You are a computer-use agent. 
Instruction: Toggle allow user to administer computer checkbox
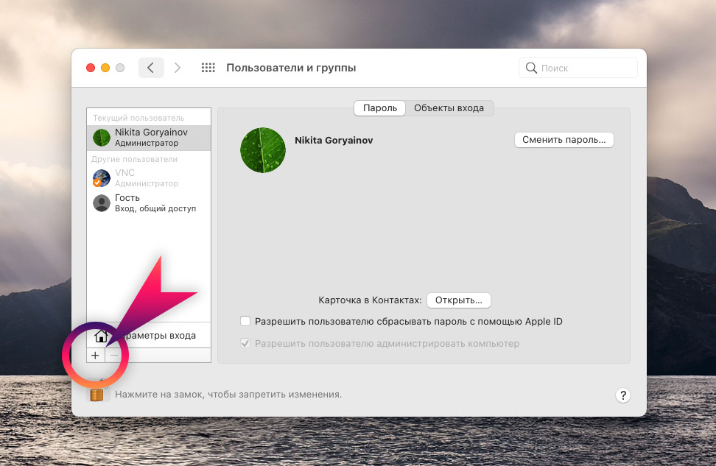click(x=245, y=343)
